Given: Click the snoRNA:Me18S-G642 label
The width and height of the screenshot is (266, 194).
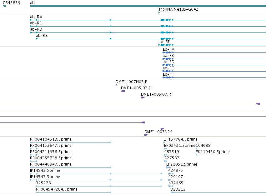Looking at the screenshot, I should coord(178,9).
